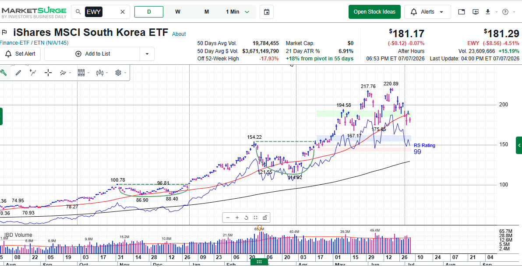The height and width of the screenshot is (267, 522).
Task: Click the pattern recognition sparkle icon
Action: coord(63,73)
